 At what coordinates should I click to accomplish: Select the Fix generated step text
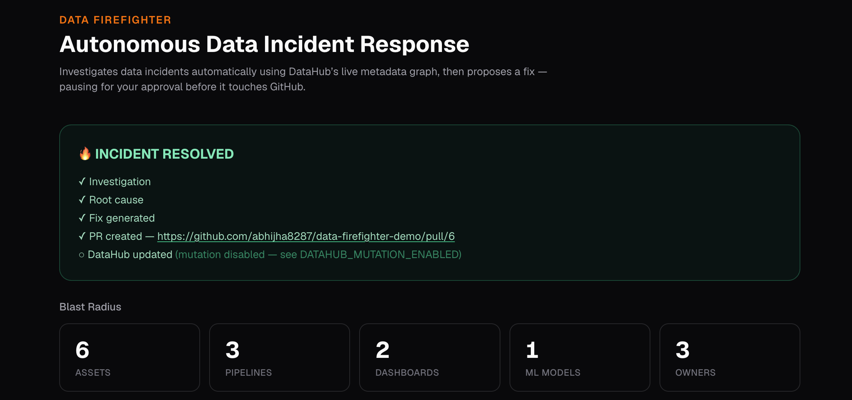pos(122,218)
